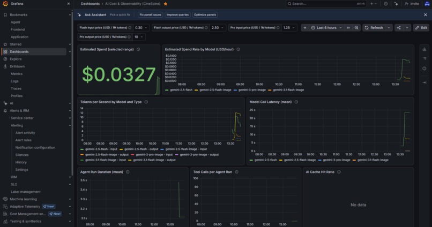Click the Grafana logo icon
432x227 pixels.
coord(5,4)
